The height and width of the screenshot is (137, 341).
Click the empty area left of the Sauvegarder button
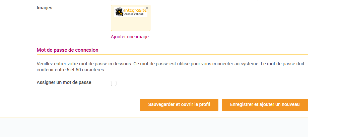87,105
